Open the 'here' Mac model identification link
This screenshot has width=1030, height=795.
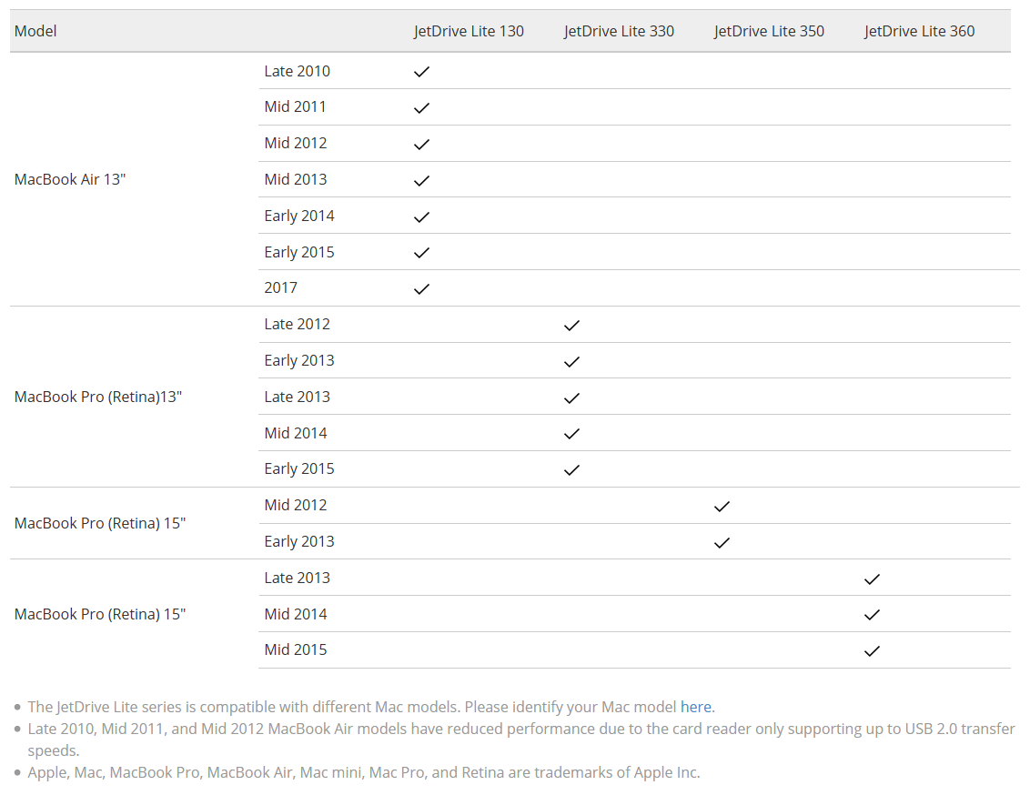696,707
